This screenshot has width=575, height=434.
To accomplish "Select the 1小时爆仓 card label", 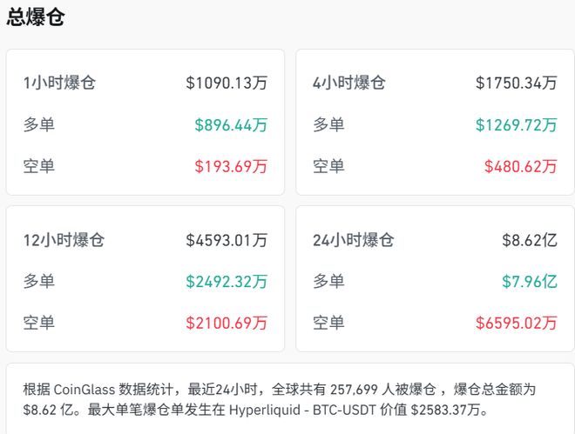I will pos(59,83).
